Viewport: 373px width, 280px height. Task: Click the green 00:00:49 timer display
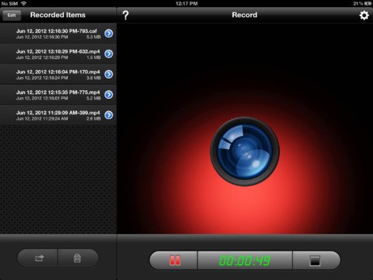245,261
